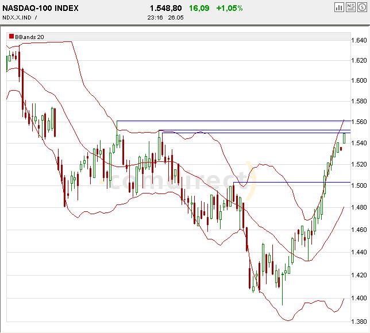
Task: Click the 1.620 price axis label
Action: (359, 60)
